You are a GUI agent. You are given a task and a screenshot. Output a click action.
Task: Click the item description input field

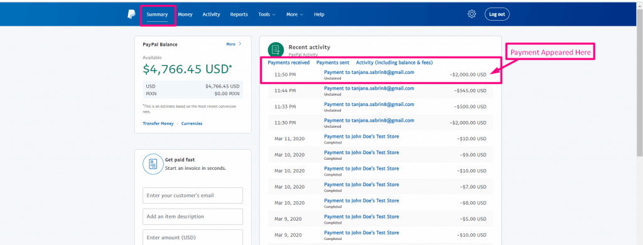193,216
